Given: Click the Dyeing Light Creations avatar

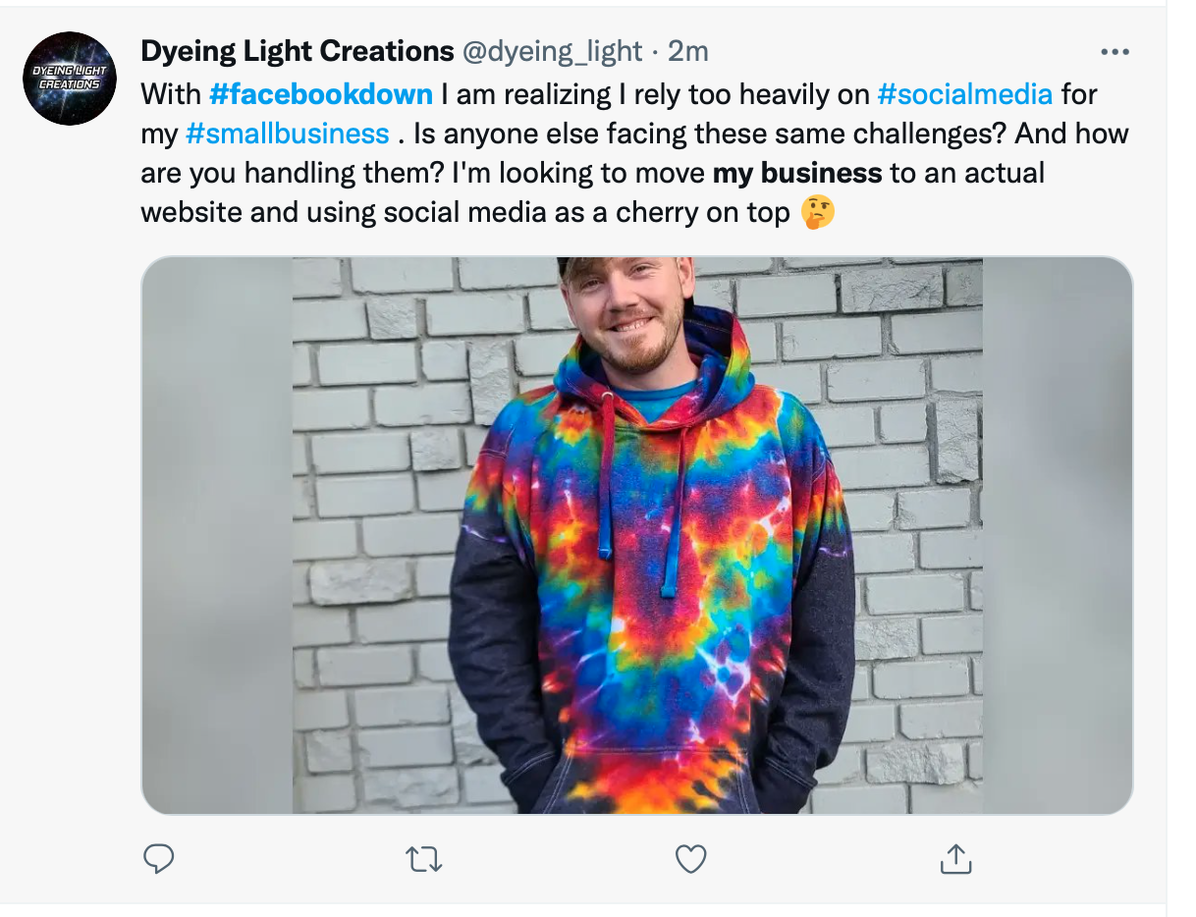Looking at the screenshot, I should pos(70,79).
